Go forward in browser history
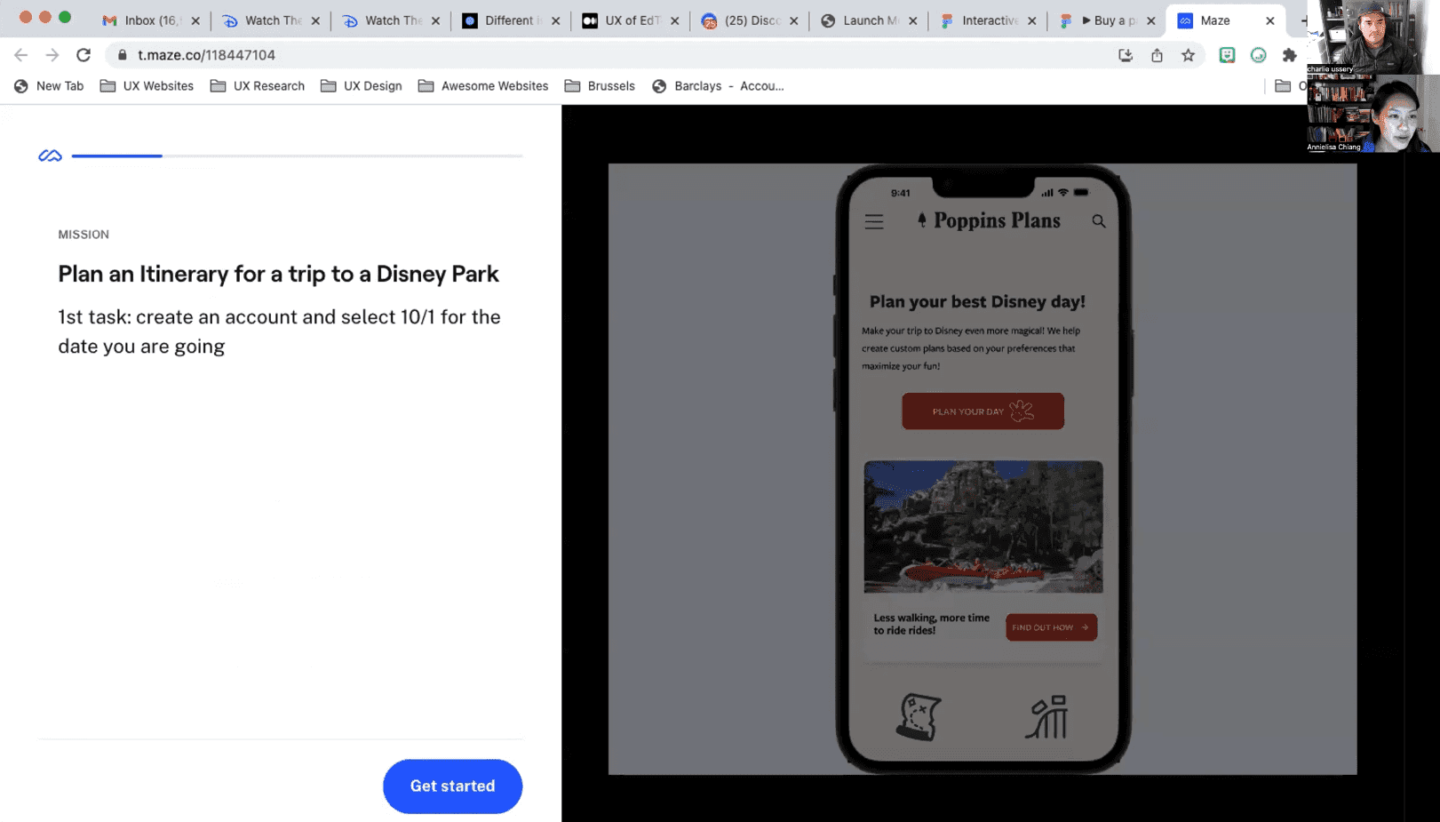The width and height of the screenshot is (1440, 822). [x=52, y=55]
